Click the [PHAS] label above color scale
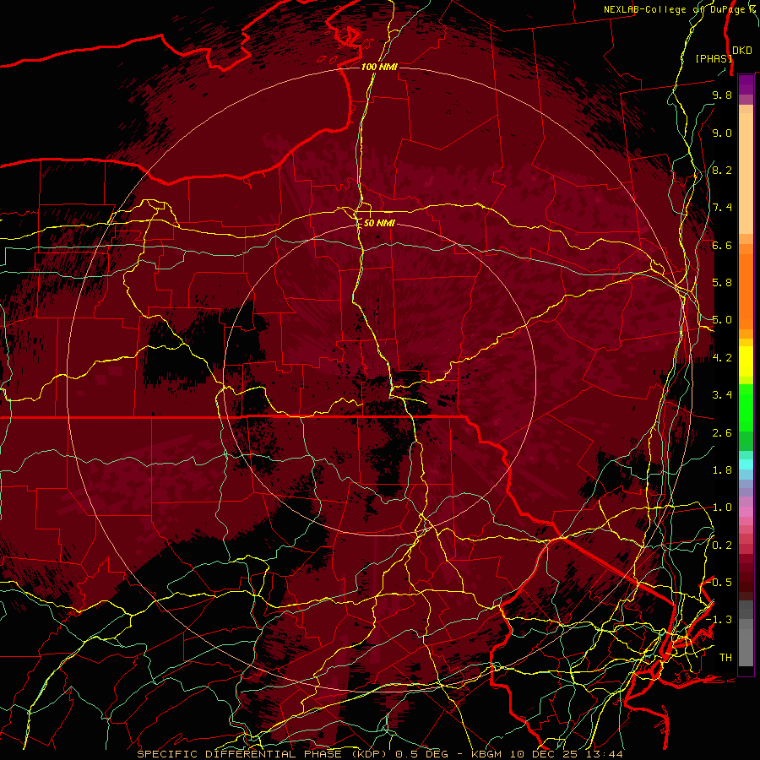 [x=714, y=58]
